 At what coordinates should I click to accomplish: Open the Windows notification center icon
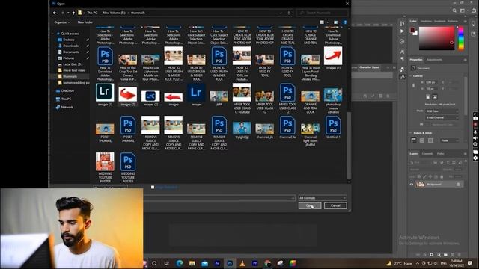[x=470, y=263]
